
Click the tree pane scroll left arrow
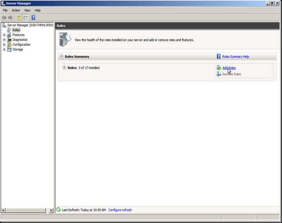click(x=3, y=210)
